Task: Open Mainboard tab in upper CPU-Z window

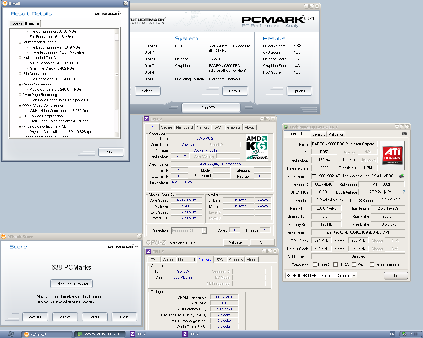Action: pyautogui.click(x=184, y=127)
